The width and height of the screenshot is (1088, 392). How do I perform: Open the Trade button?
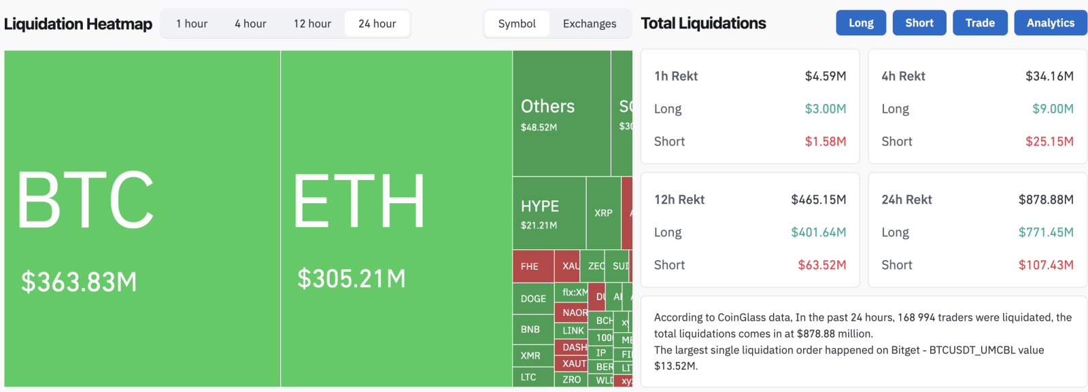(x=980, y=23)
